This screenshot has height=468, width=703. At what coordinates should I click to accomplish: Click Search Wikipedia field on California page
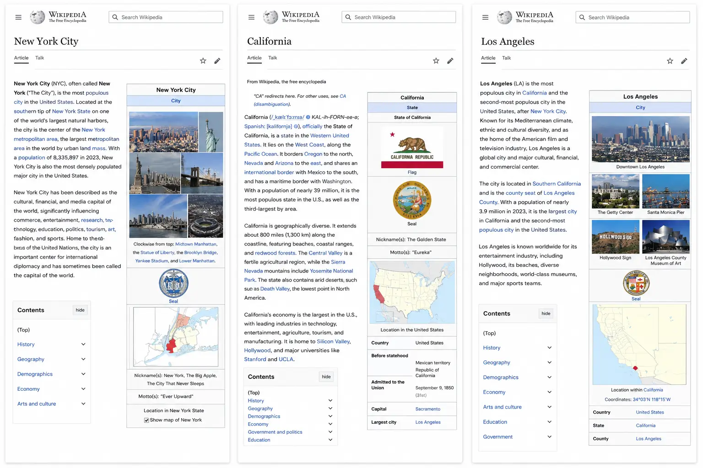click(399, 17)
